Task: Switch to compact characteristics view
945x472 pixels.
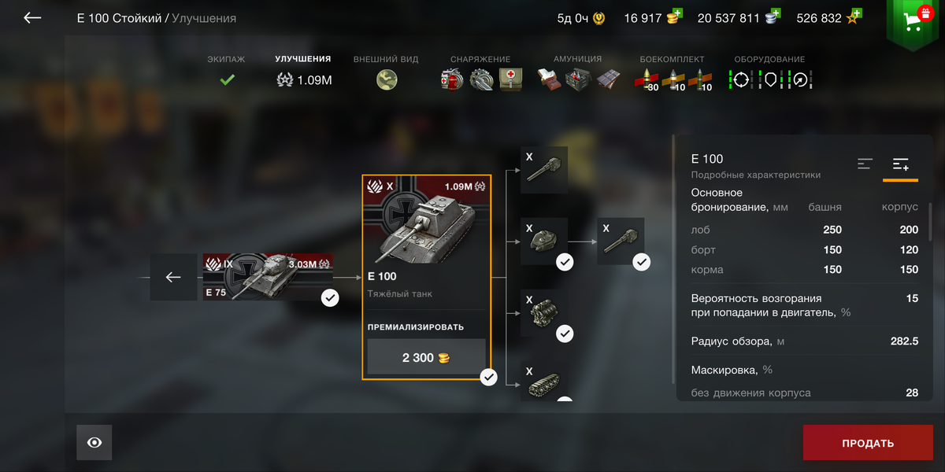Action: pyautogui.click(x=865, y=164)
